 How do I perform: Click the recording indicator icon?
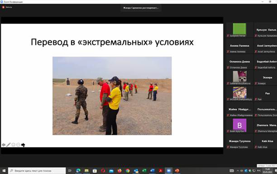pyautogui.click(x=4, y=7)
